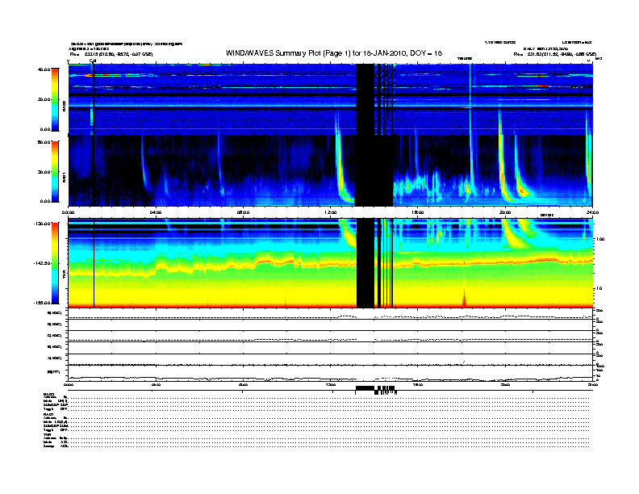Click the red spike near 18:00 in TNR panel
The image size is (639, 494).
464,295
